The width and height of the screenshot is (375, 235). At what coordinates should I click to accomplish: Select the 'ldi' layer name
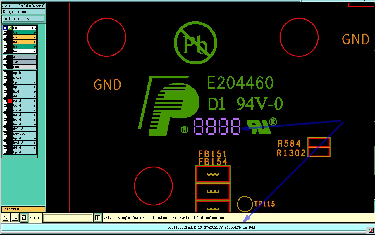24,62
